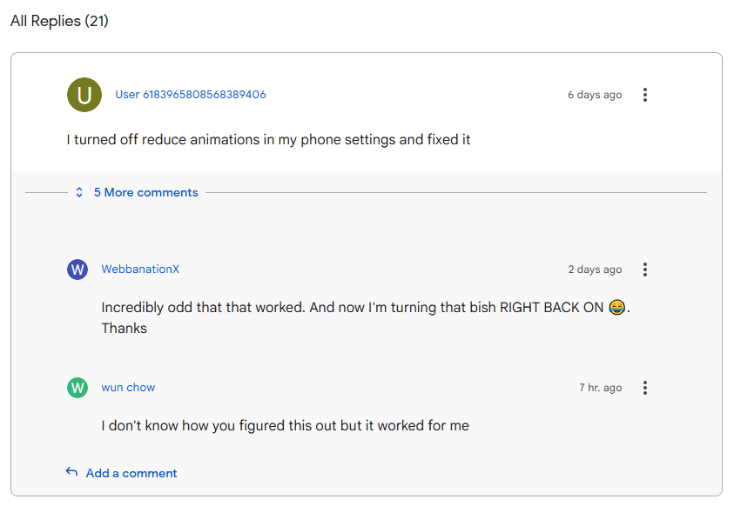Click the 6 days ago timestamp

click(595, 95)
